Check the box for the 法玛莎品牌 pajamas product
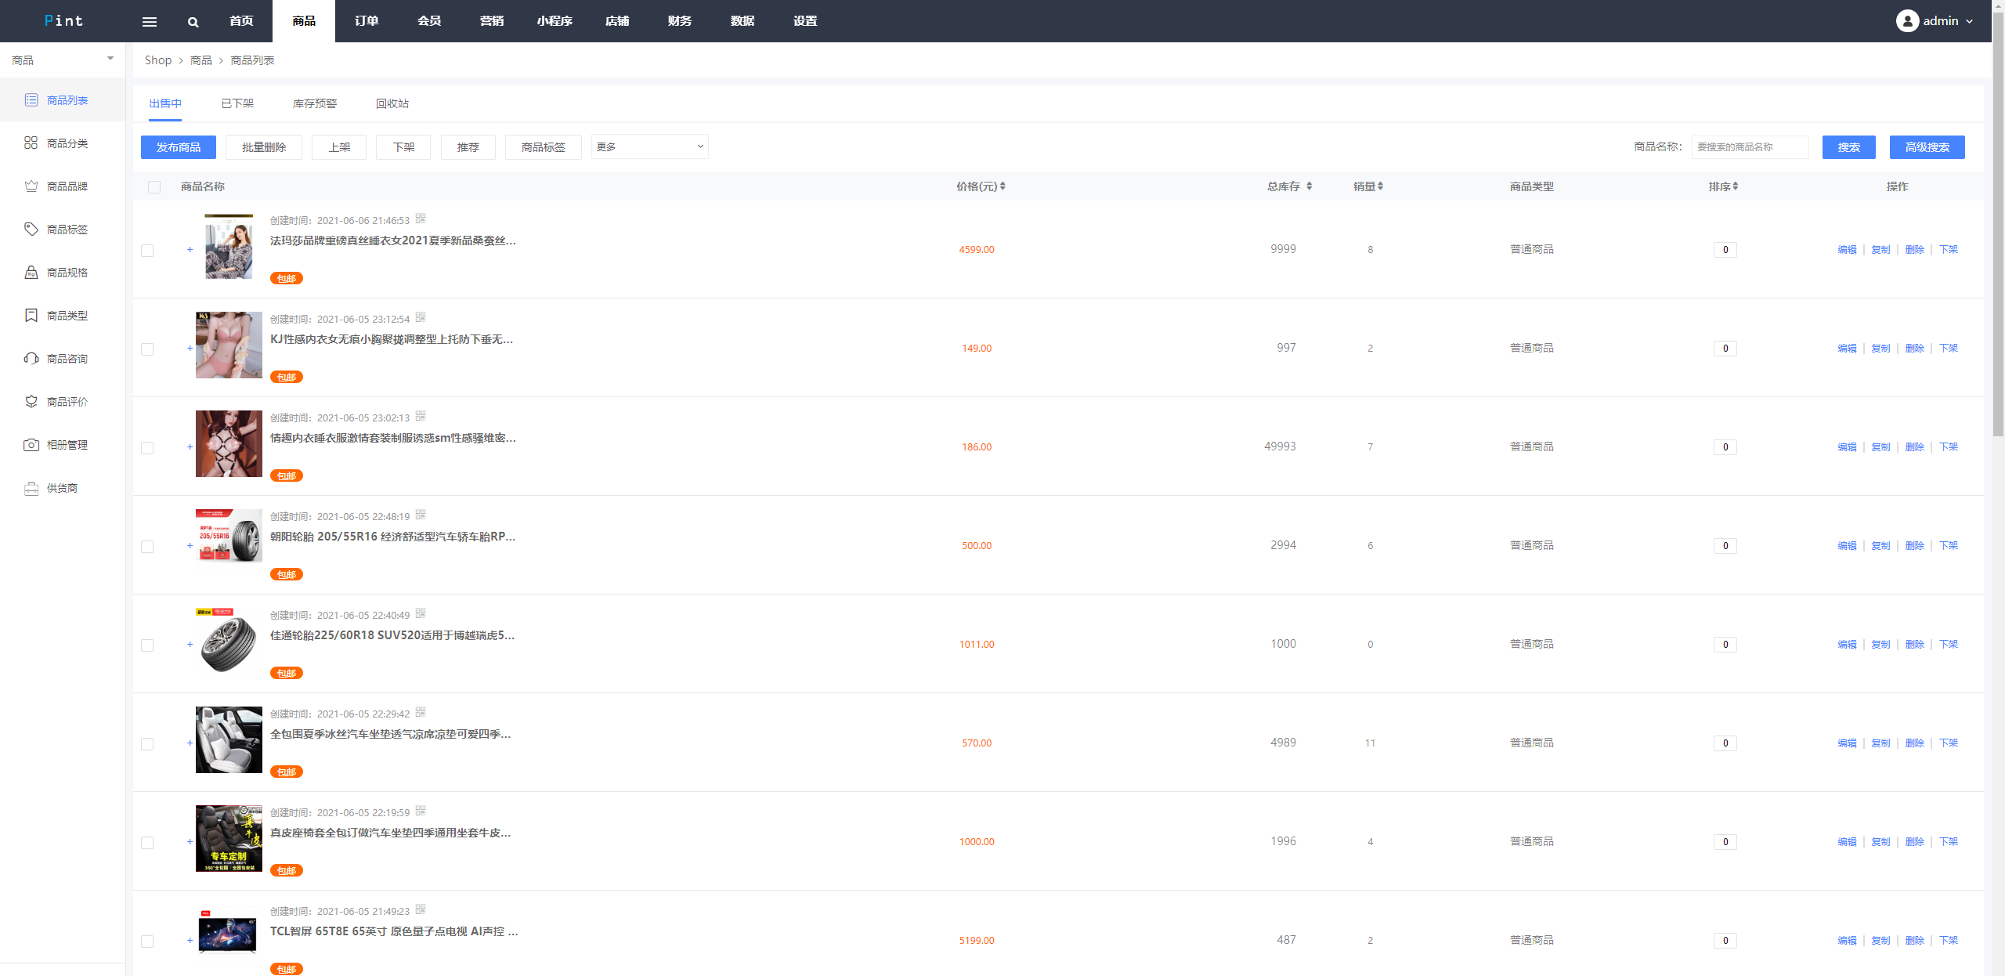This screenshot has height=976, width=2005. point(147,250)
